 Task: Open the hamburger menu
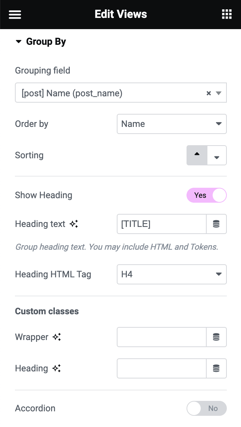(x=15, y=15)
